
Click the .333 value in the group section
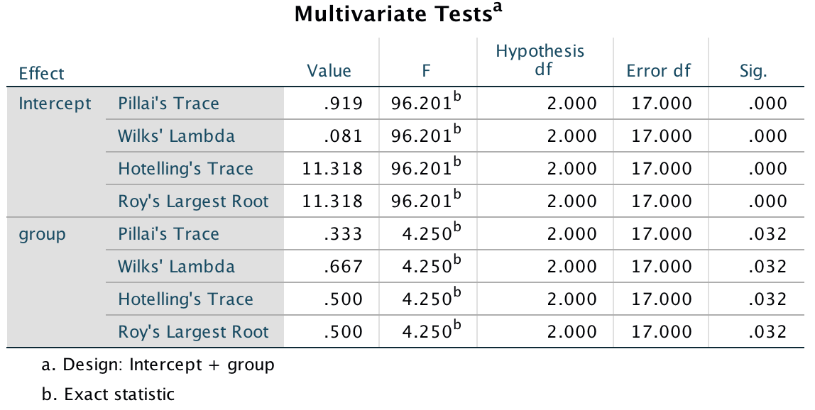[x=343, y=234]
